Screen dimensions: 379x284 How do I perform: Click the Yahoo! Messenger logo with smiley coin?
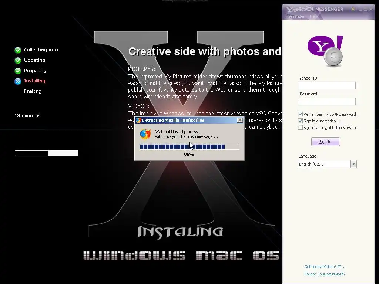click(325, 51)
